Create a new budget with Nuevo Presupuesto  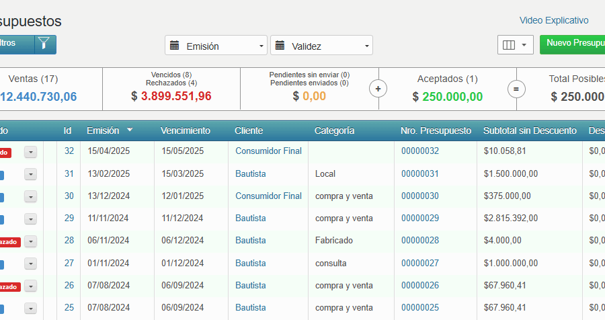[x=575, y=44]
